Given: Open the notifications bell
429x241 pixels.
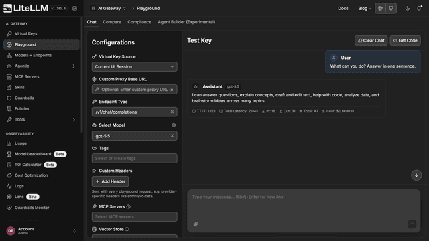Looking at the screenshot, I should pyautogui.click(x=419, y=9).
